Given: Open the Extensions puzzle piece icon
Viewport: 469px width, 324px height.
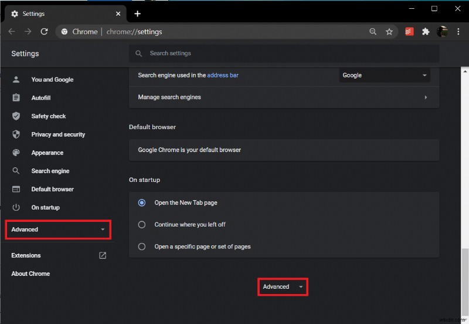Looking at the screenshot, I should 426,32.
